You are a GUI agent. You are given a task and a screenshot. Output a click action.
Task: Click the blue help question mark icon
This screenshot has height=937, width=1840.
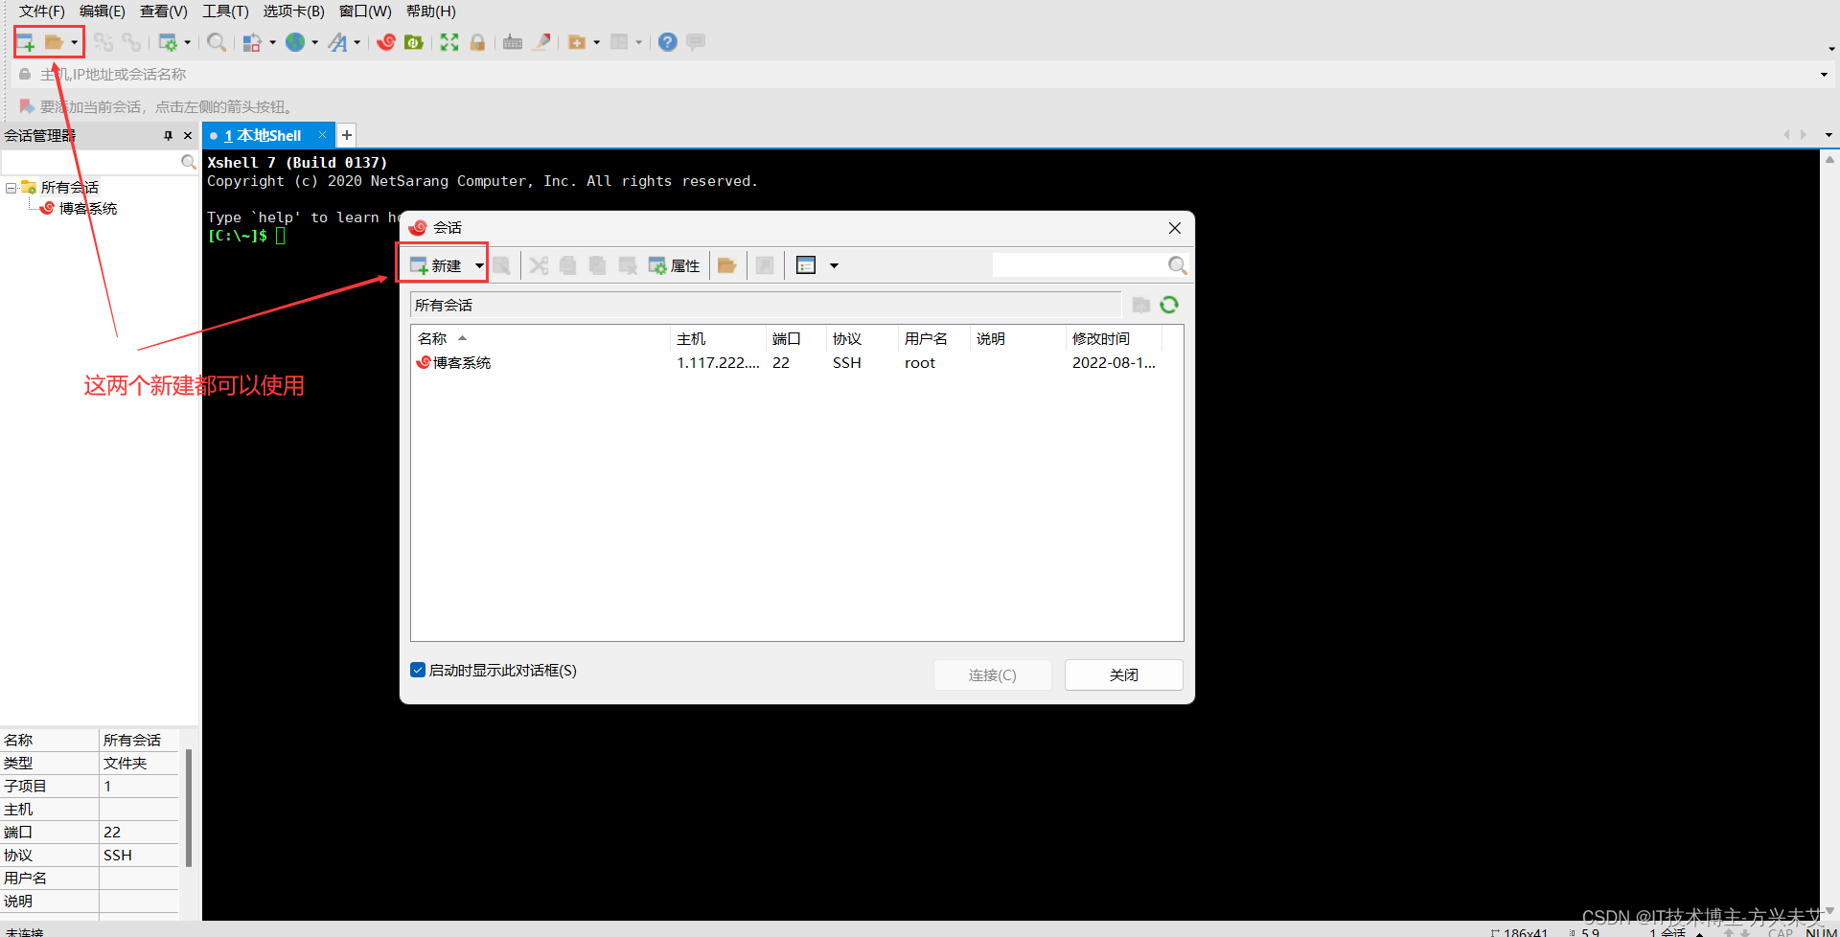[668, 42]
